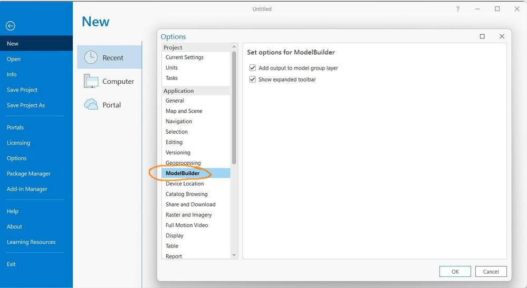Open Device Location options
Viewport: 527px width, 288px height.
(185, 184)
